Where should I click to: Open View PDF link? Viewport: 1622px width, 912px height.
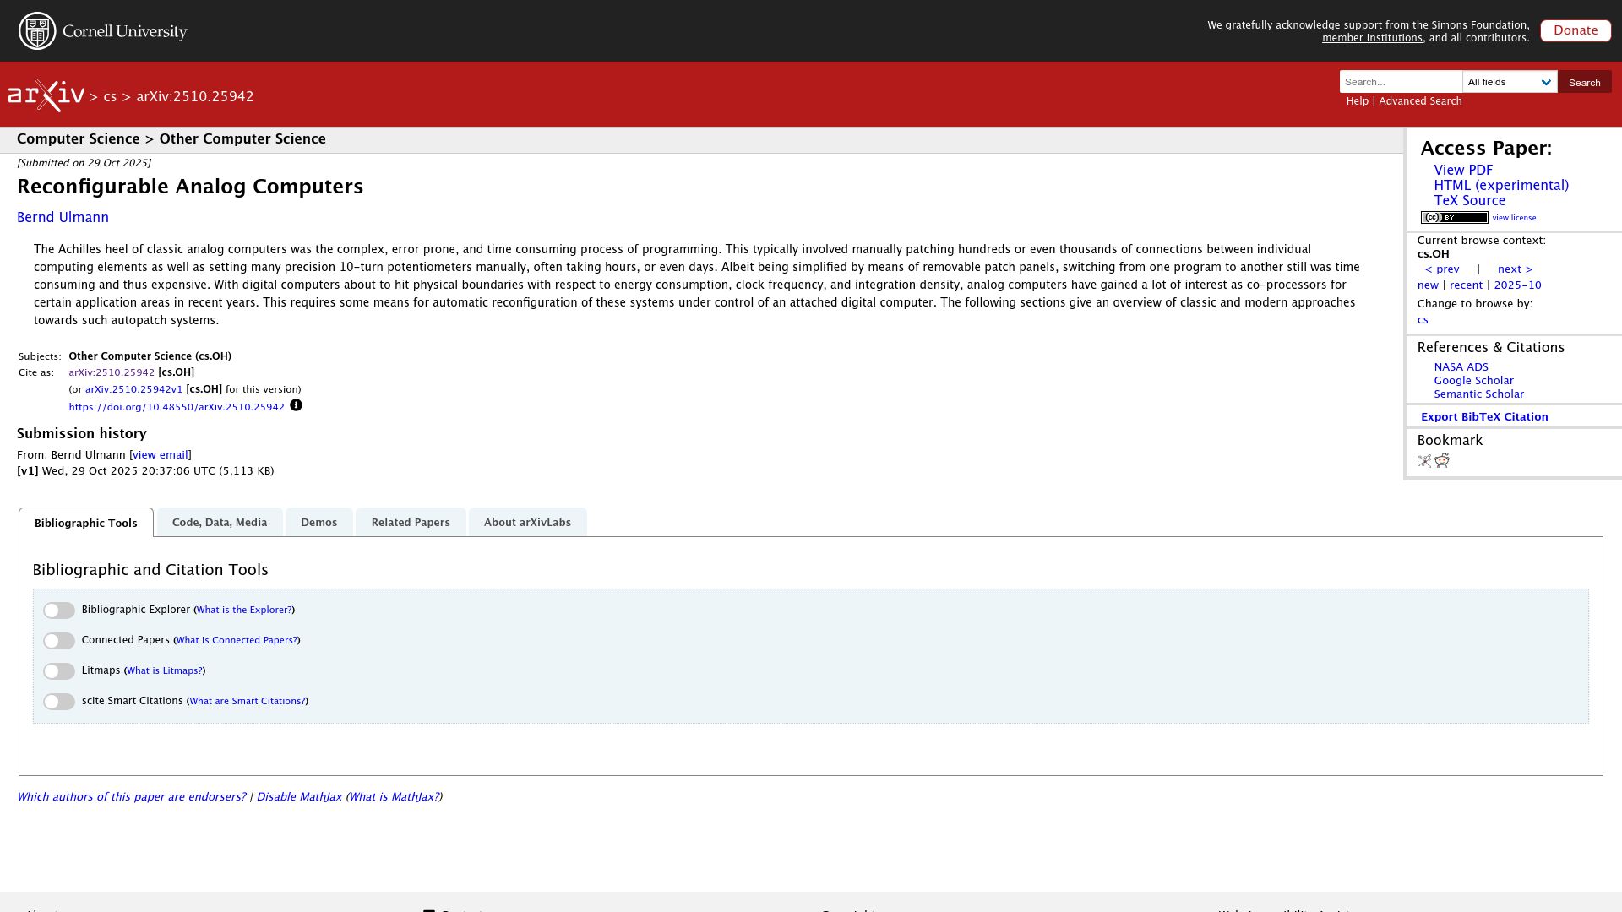click(x=1463, y=171)
